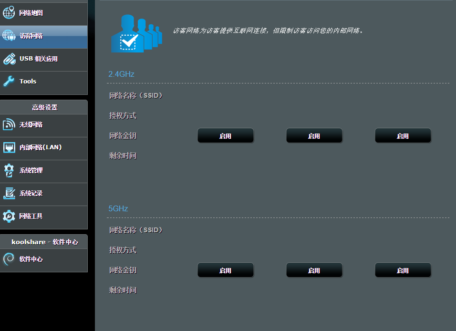Screen dimensions: 456x331
Task: Click the guest network globe icon
Action: point(9,35)
